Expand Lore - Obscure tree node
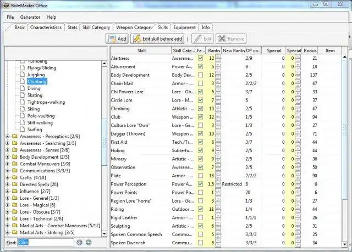 coord(8,212)
